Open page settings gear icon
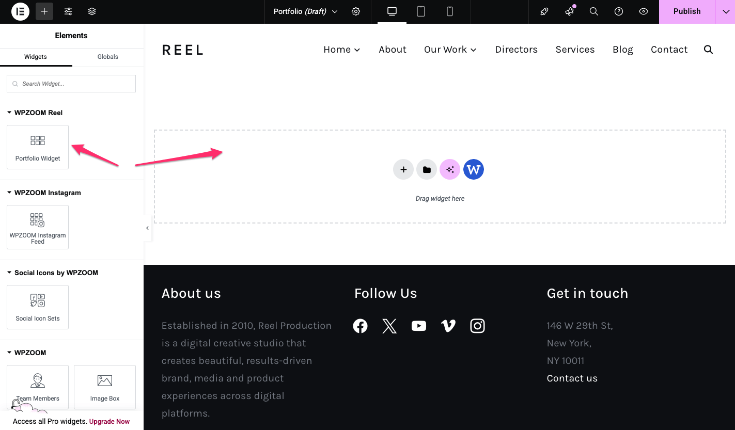The image size is (735, 430). [356, 11]
